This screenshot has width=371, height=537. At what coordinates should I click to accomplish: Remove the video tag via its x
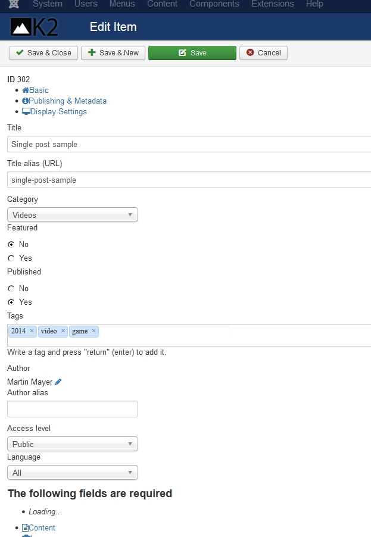(x=63, y=331)
